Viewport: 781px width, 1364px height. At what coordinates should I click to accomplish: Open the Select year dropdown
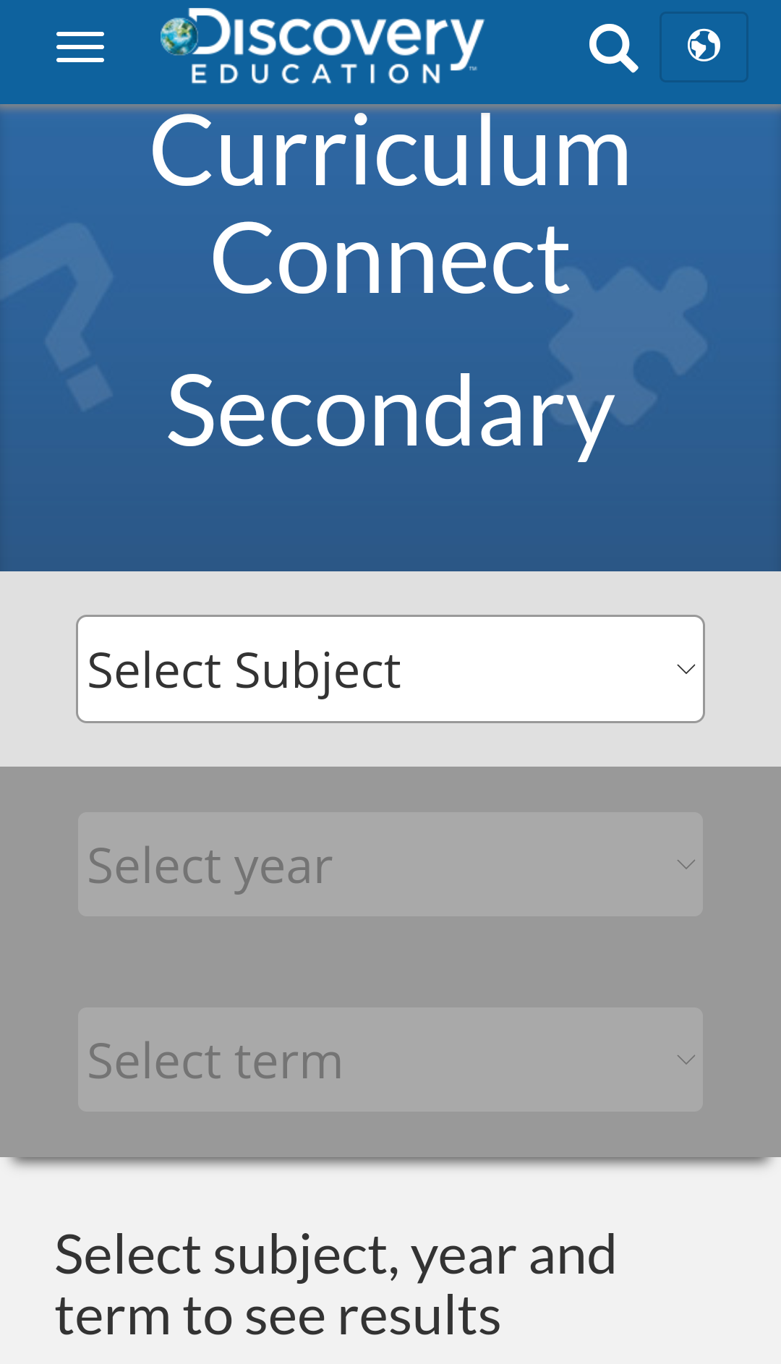[390, 864]
